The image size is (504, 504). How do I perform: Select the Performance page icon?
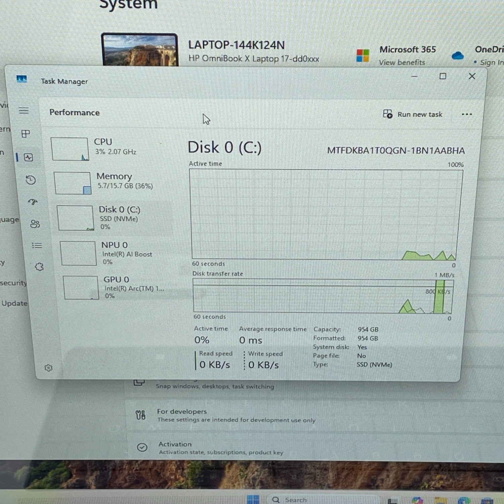[x=29, y=157]
